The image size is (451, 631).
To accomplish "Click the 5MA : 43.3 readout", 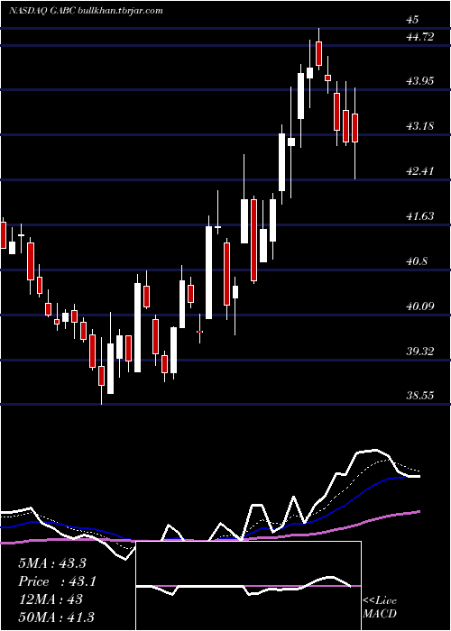I will click(52, 563).
